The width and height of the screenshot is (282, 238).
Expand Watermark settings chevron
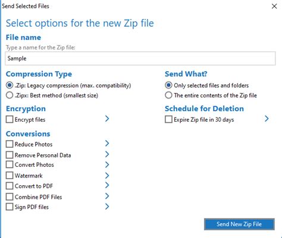(107, 176)
